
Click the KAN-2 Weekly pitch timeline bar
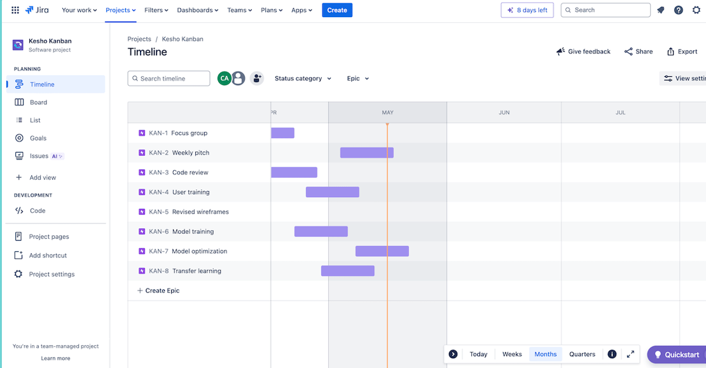pyautogui.click(x=366, y=153)
